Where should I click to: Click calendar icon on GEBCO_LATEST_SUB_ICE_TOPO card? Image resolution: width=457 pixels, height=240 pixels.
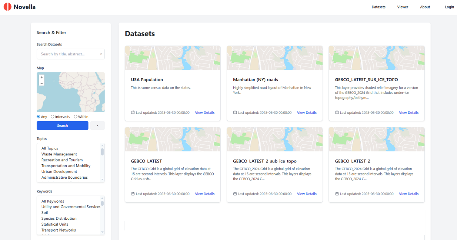(x=337, y=112)
